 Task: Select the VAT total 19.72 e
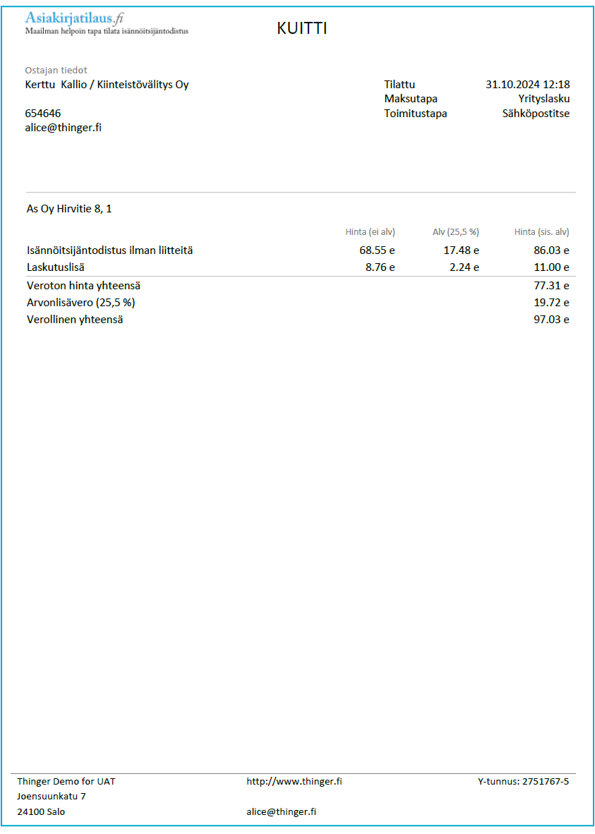(551, 303)
